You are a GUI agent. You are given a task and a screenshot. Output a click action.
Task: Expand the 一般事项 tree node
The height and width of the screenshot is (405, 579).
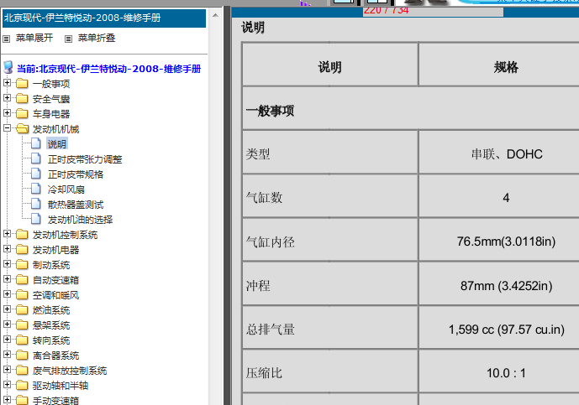click(x=7, y=82)
